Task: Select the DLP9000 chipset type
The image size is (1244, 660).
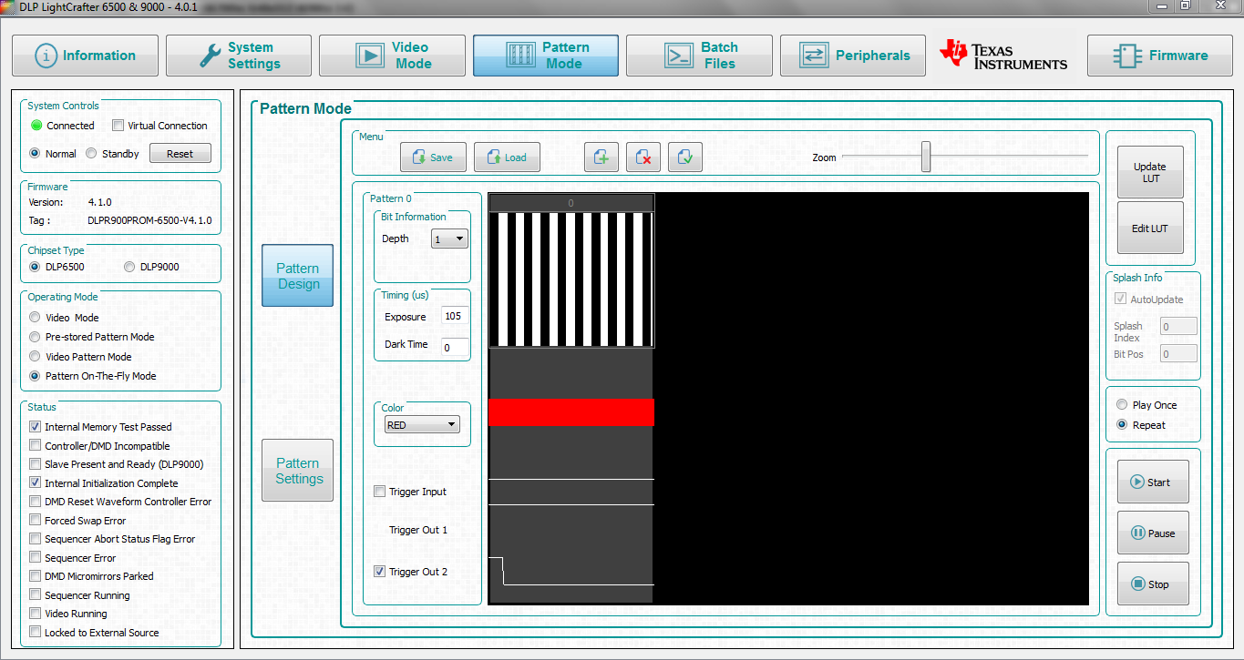Action: 129,267
